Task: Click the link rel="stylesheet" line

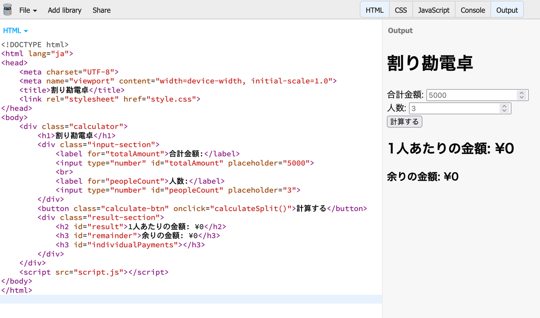Action: click(110, 99)
